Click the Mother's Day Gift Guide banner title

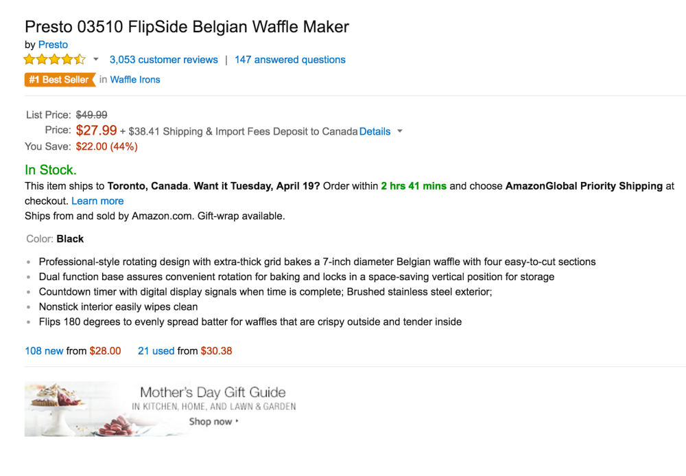pyautogui.click(x=213, y=393)
